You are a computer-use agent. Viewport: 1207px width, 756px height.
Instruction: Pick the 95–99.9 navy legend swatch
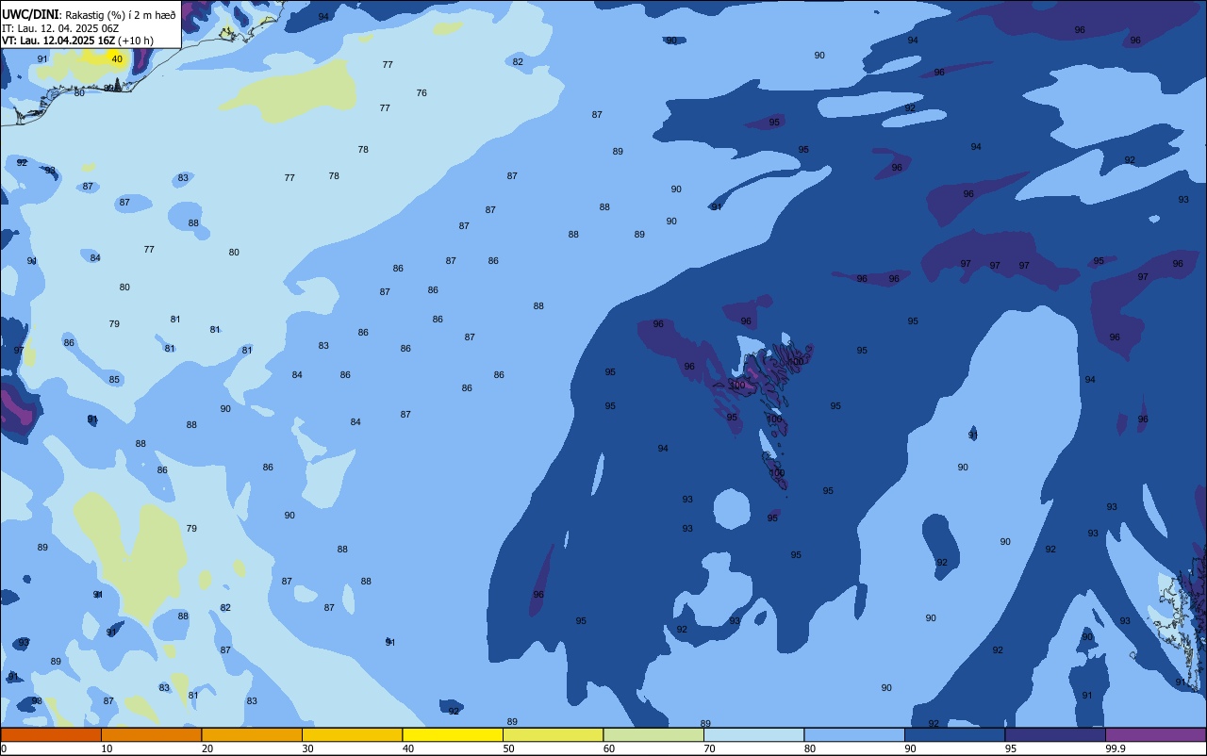point(1055,734)
